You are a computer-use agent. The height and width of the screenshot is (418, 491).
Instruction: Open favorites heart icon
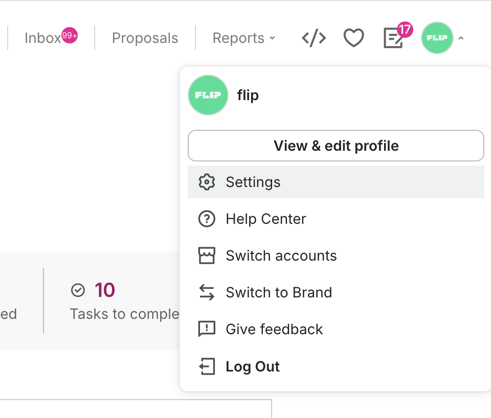click(x=353, y=38)
